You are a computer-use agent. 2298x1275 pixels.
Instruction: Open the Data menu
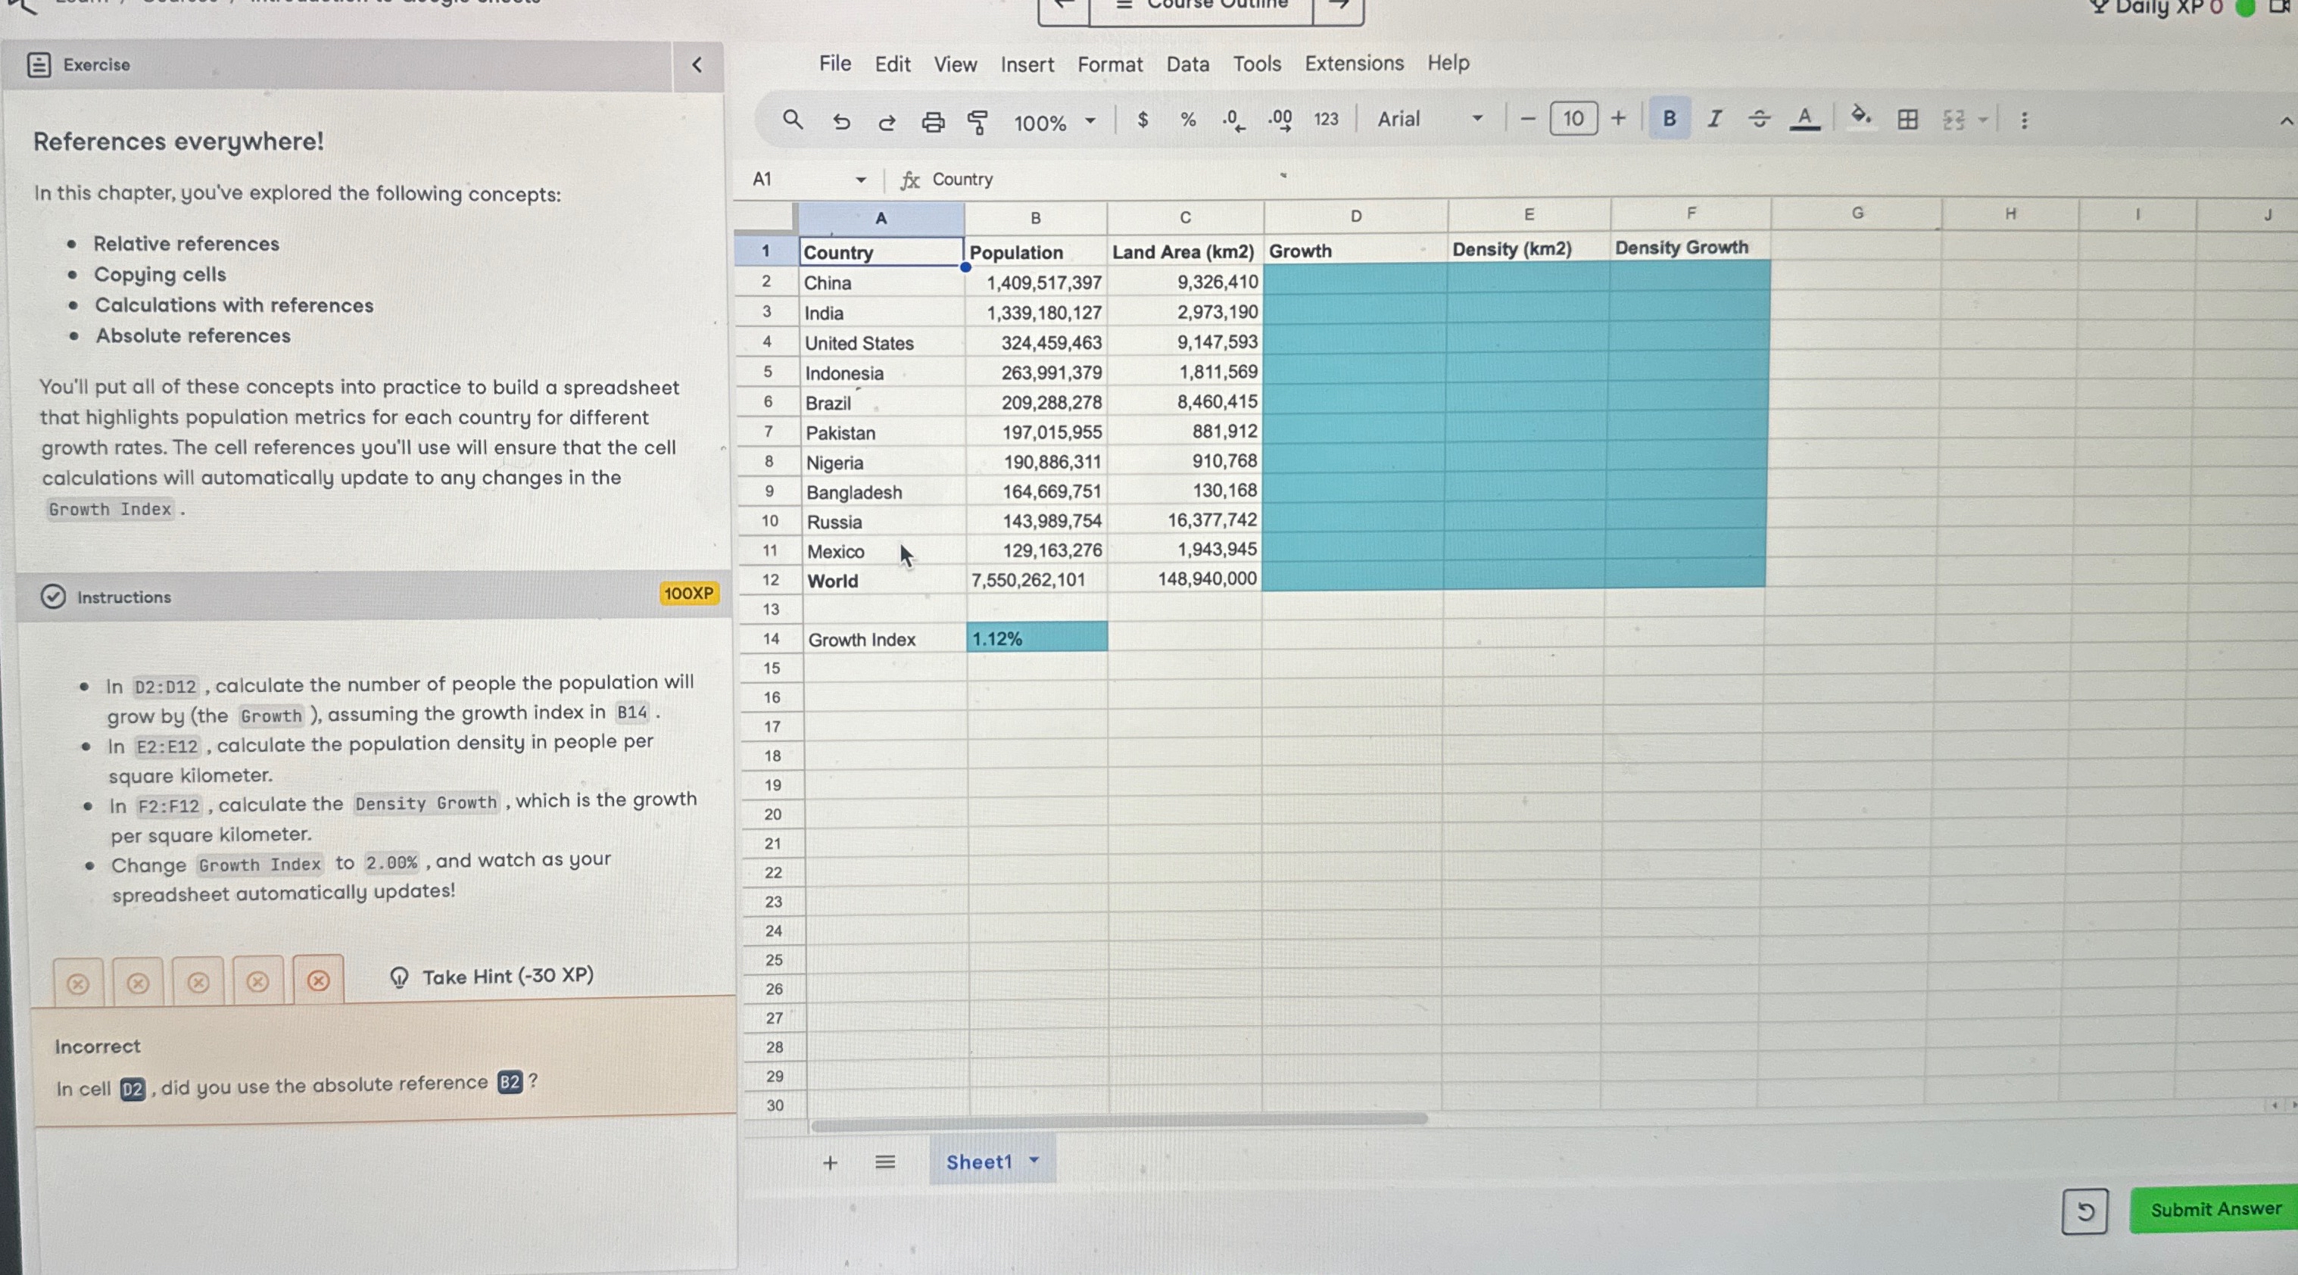1186,64
